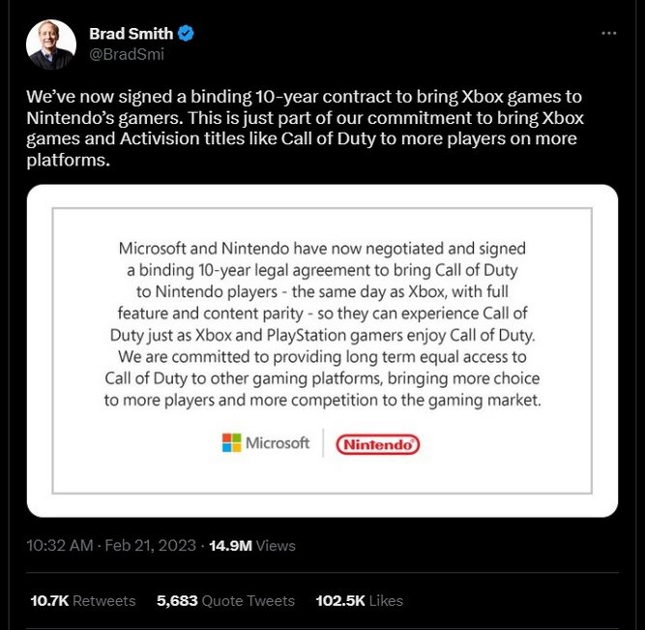Click the gray Microsoft wordmark text

pyautogui.click(x=278, y=443)
